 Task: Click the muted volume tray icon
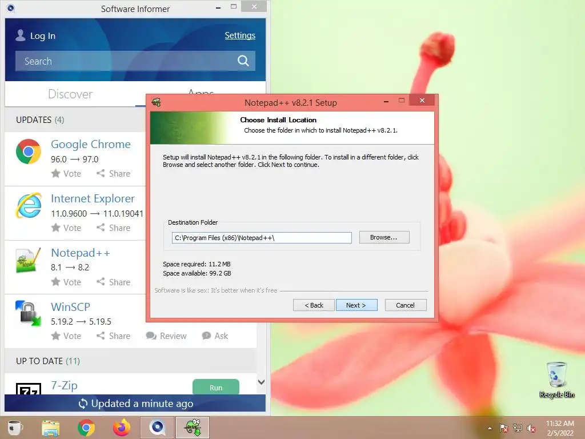coord(531,428)
